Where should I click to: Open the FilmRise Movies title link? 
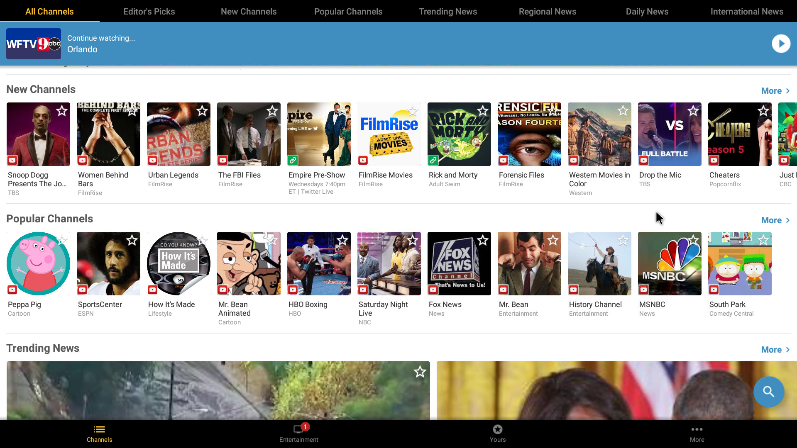pyautogui.click(x=386, y=175)
